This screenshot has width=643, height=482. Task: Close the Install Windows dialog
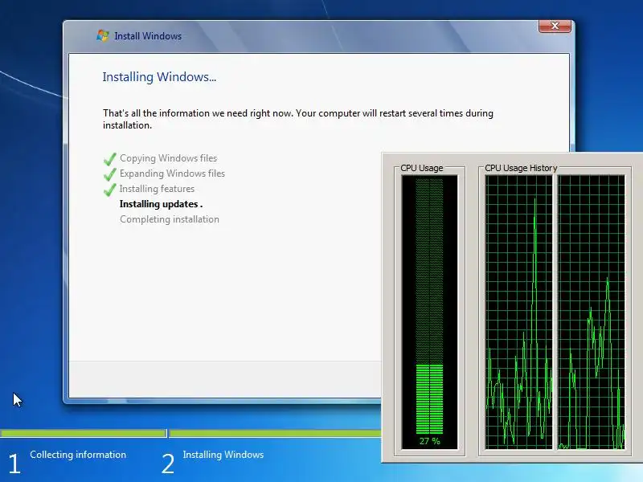click(555, 26)
